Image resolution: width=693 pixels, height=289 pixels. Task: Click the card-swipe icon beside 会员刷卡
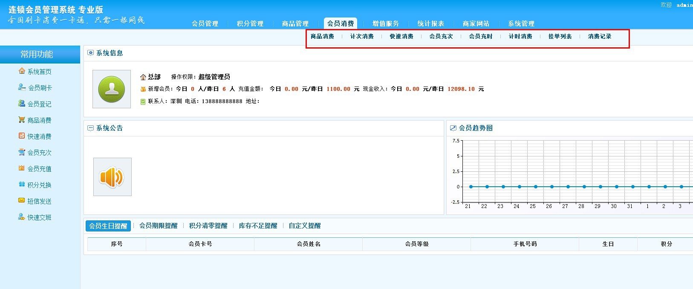(x=22, y=87)
